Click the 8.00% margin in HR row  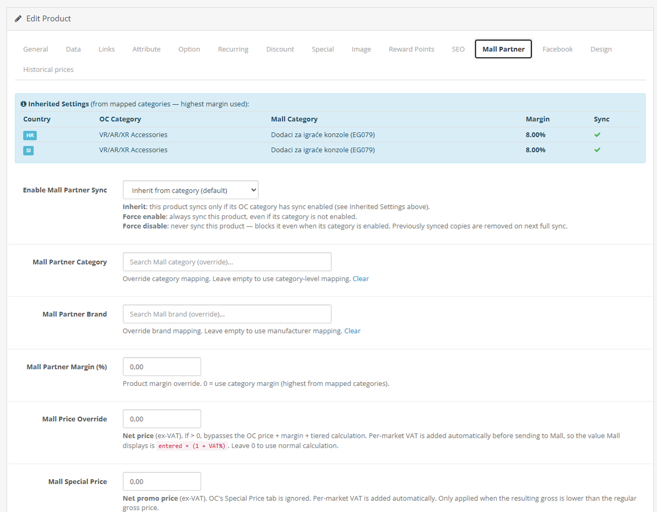coord(536,135)
